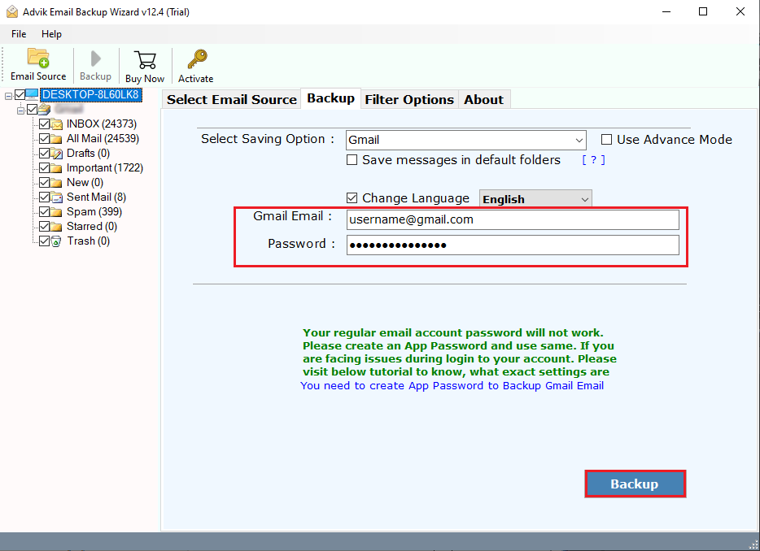
Task: Switch to the About tab
Action: click(483, 99)
